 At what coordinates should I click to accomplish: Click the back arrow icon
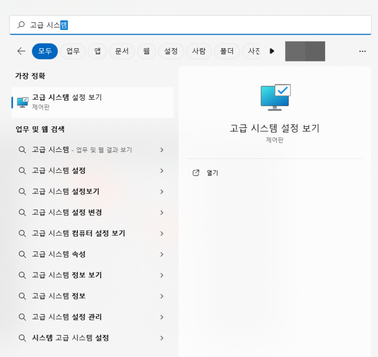[x=21, y=51]
